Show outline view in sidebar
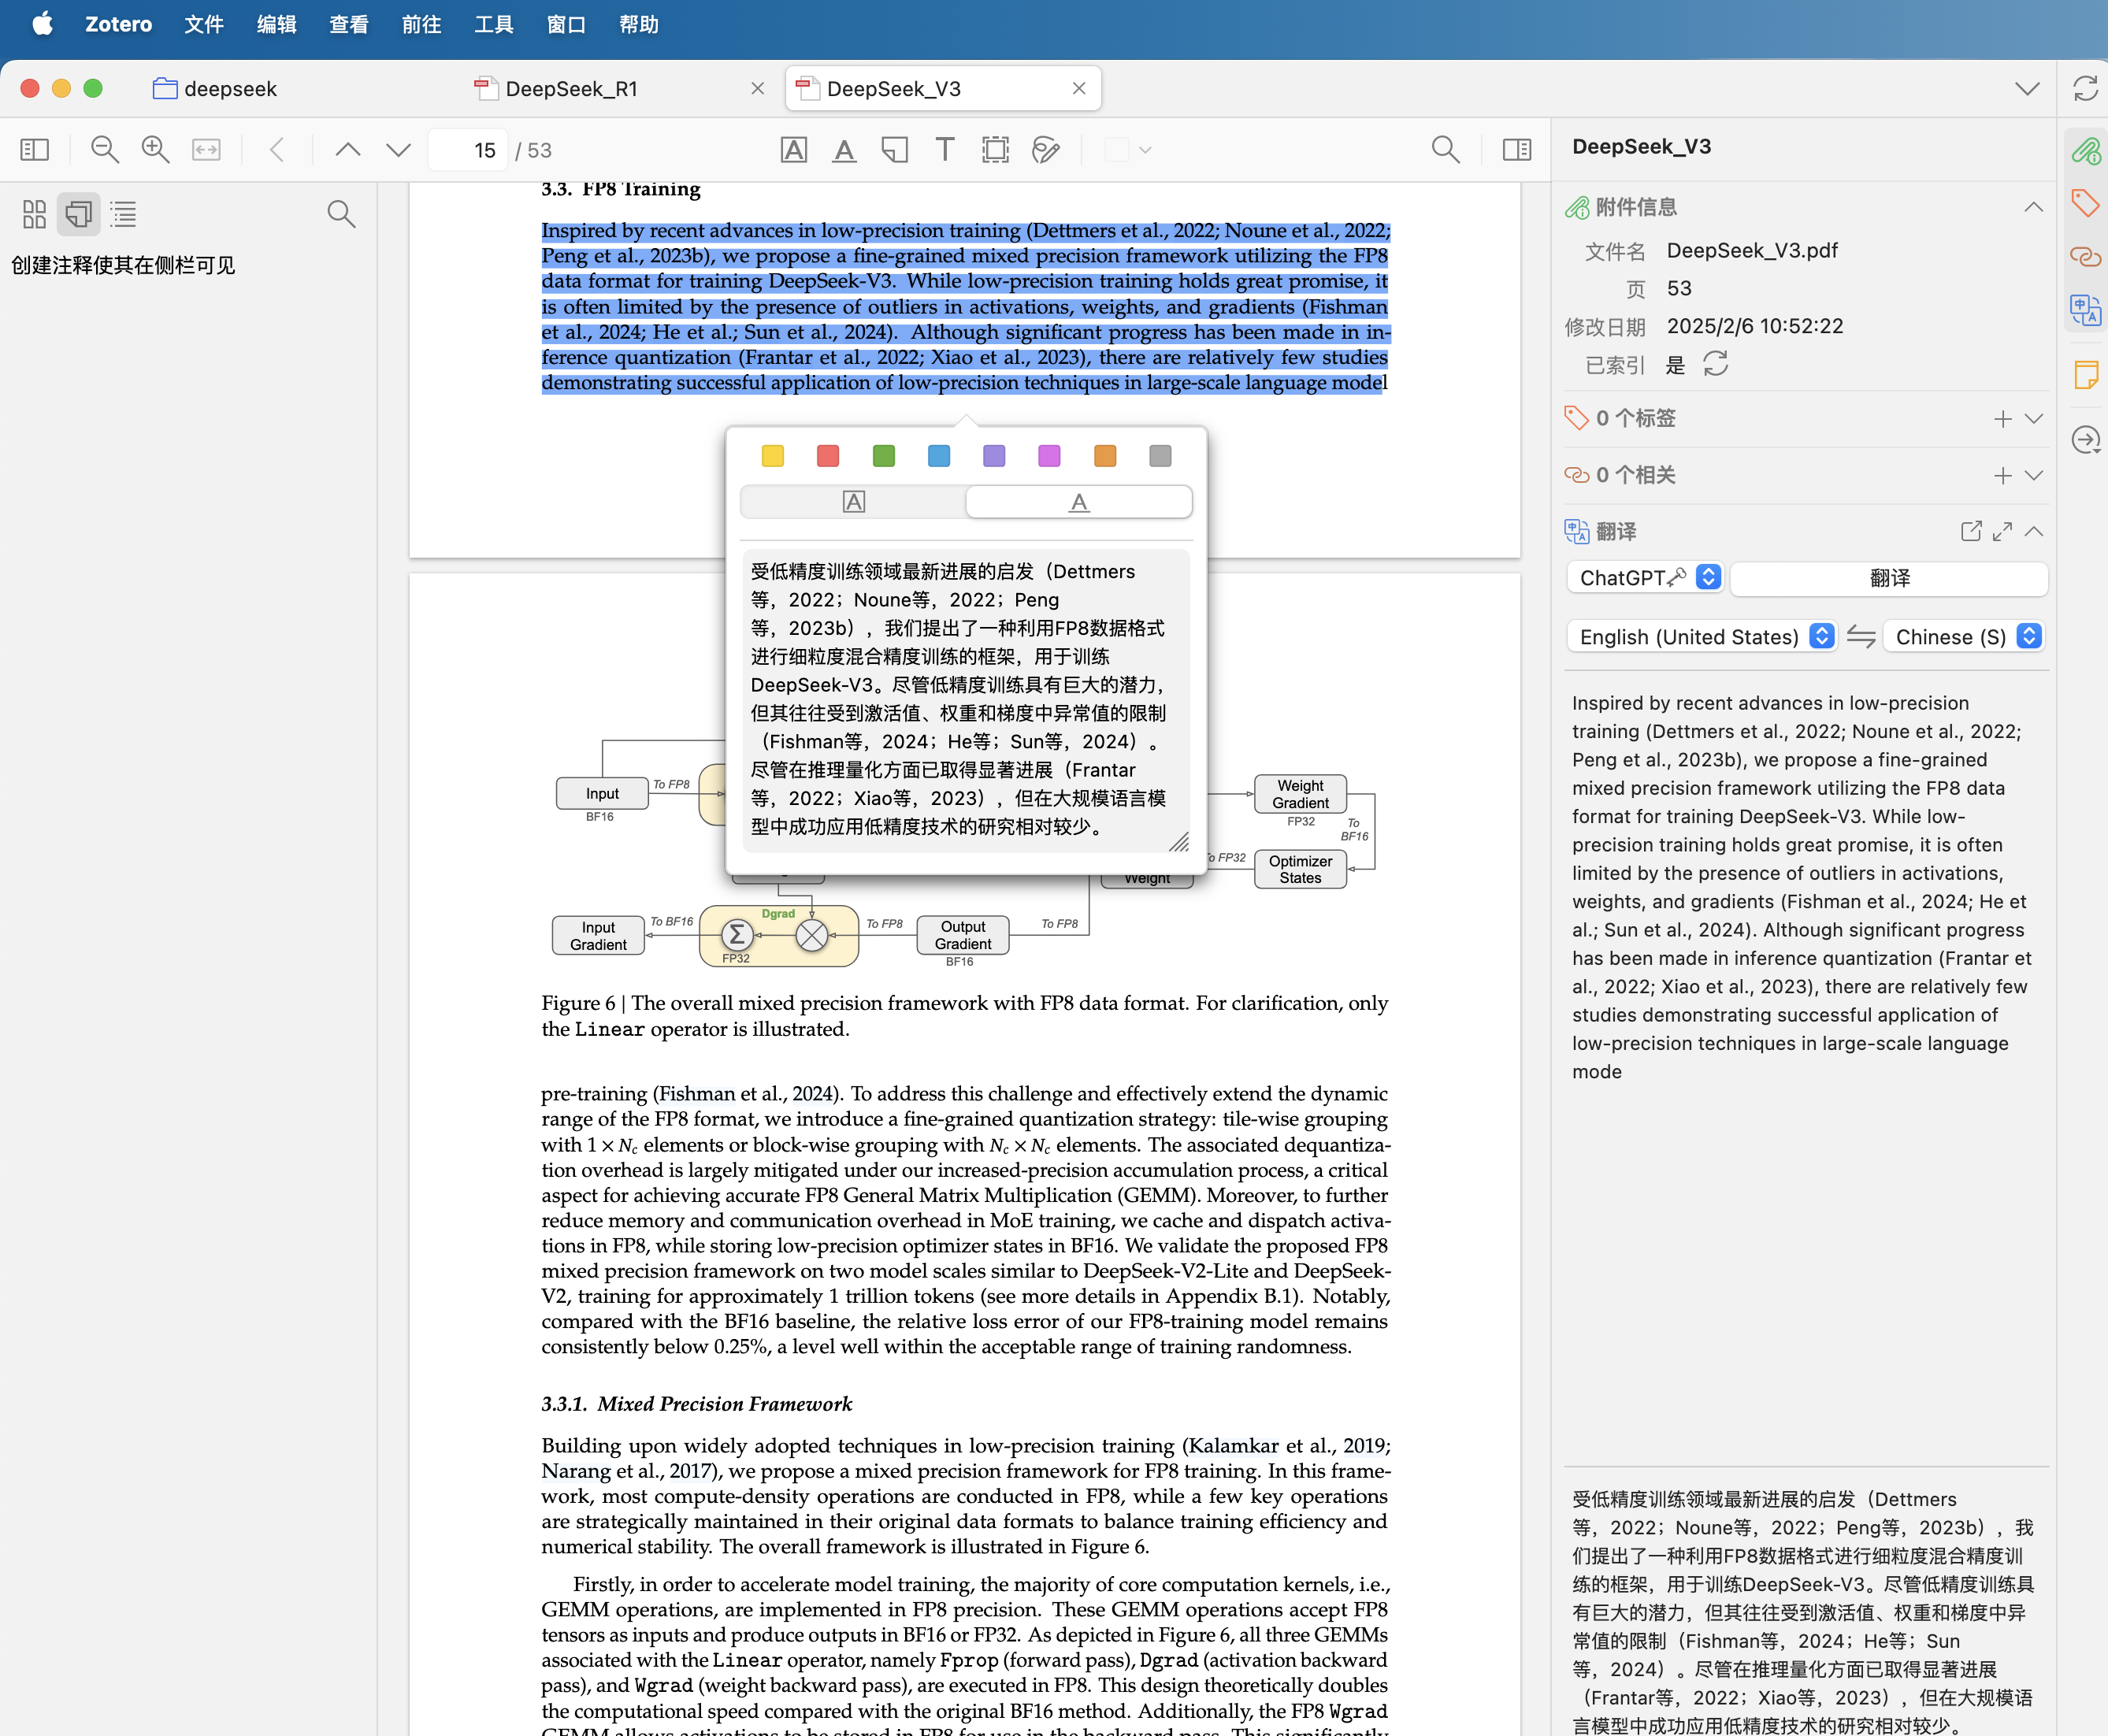Image resolution: width=2108 pixels, height=1736 pixels. point(124,214)
